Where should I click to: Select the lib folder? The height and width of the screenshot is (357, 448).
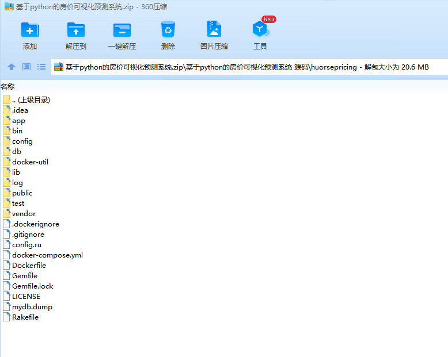12,172
